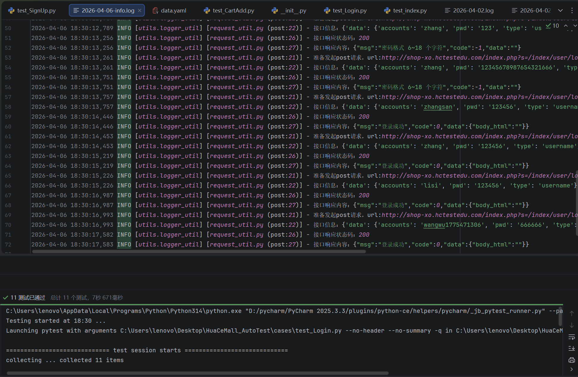Image resolution: width=578 pixels, height=377 pixels.
Task: Click the console vertical scrollbar thumb
Action: click(560, 316)
